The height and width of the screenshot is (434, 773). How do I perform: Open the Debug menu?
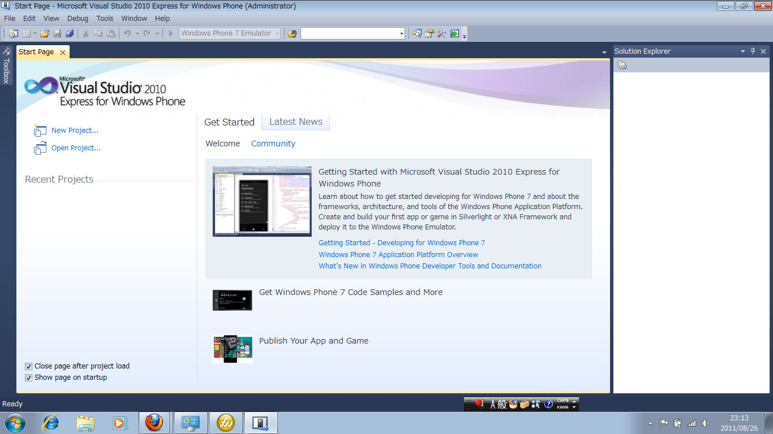coord(78,18)
